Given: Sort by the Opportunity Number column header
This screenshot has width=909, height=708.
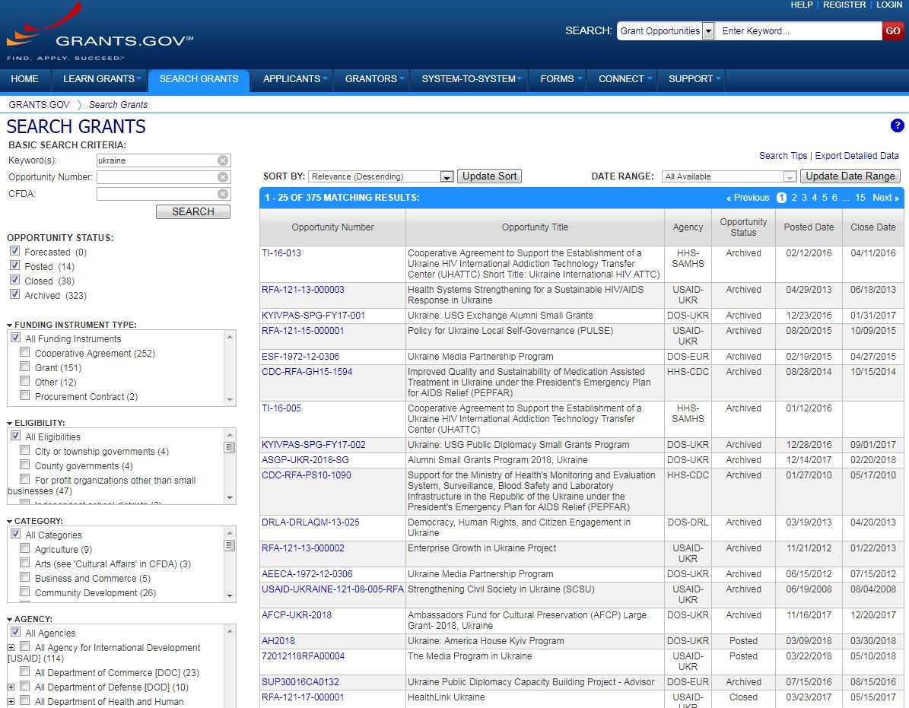Looking at the screenshot, I should point(332,227).
